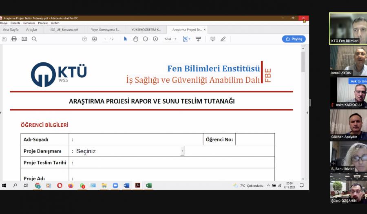The image size is (367, 214).
Task: Zoom out with the minus circle icon
Action: click(145, 39)
